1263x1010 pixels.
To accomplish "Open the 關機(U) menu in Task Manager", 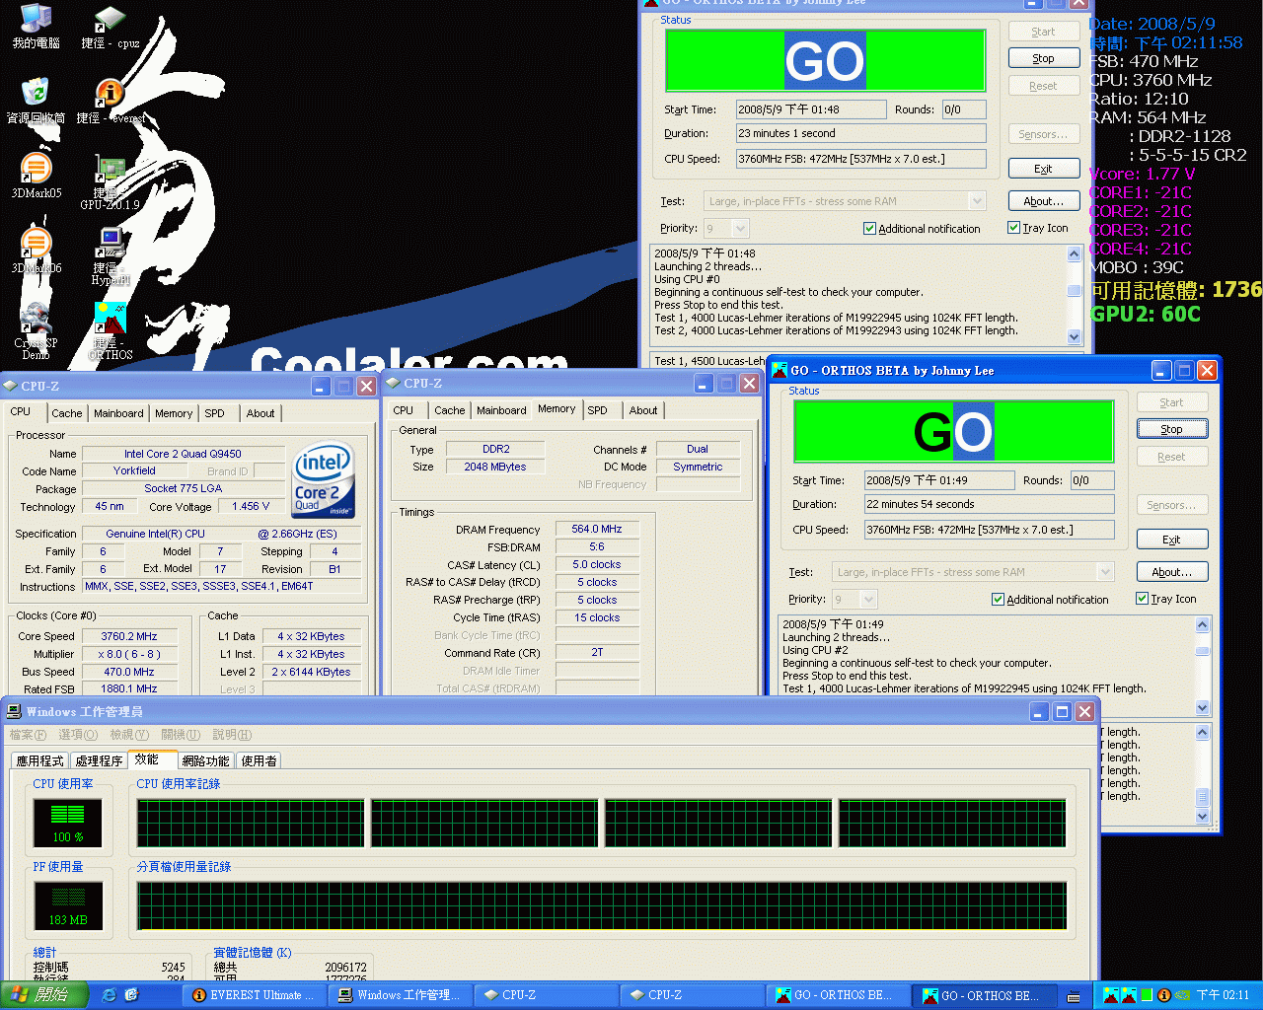I will [x=181, y=735].
